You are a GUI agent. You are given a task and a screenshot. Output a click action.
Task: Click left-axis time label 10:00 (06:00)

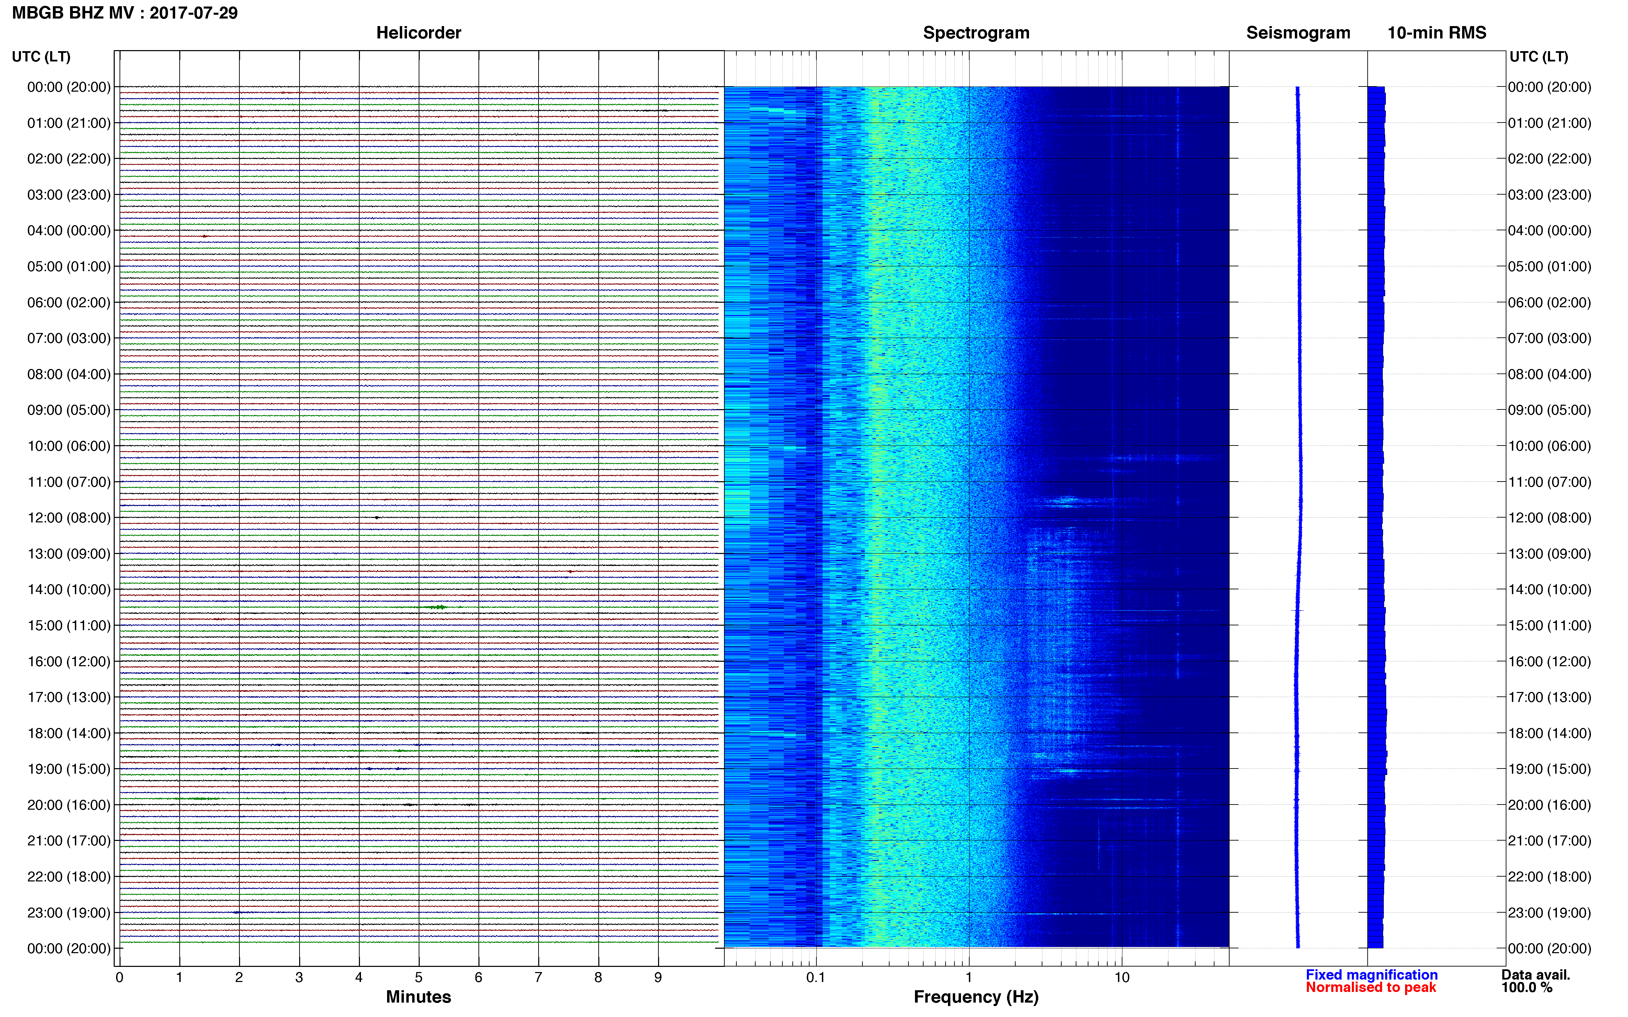(69, 446)
